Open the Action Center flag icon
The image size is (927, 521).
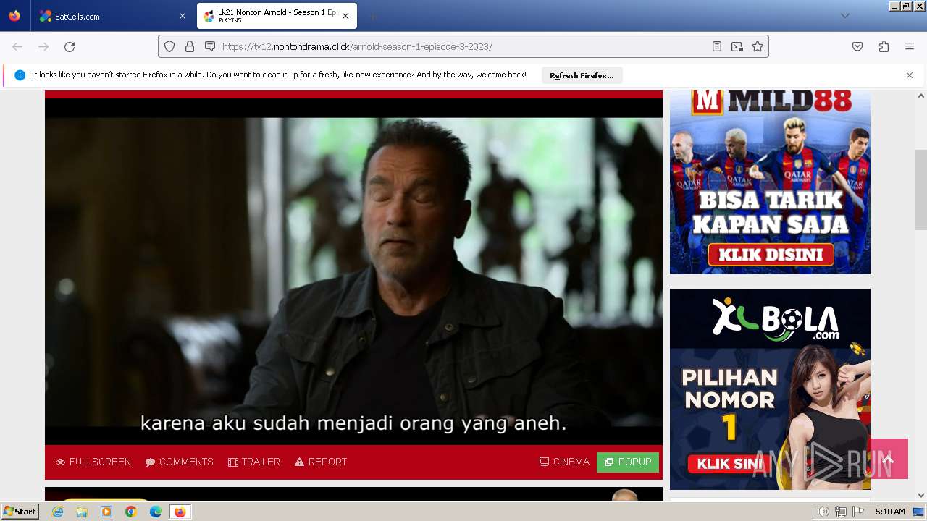[858, 512]
